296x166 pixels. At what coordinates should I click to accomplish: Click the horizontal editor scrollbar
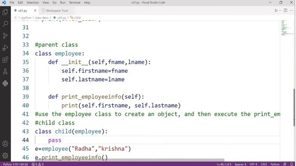click(x=129, y=160)
